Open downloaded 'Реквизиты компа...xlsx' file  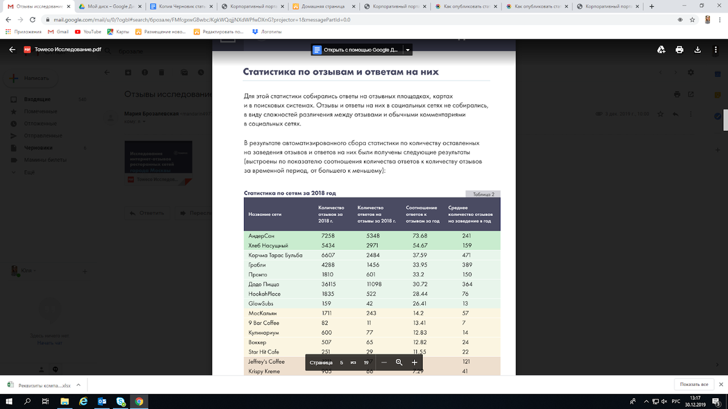pos(39,385)
